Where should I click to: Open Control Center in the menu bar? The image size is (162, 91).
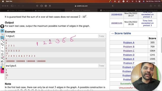140,1
